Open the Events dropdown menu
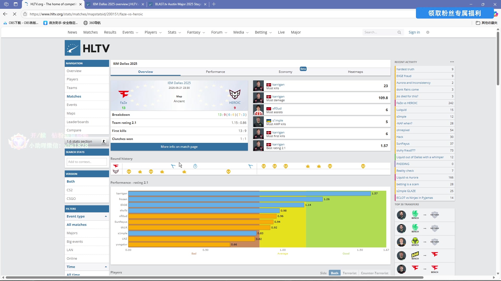The height and width of the screenshot is (281, 501). click(130, 32)
